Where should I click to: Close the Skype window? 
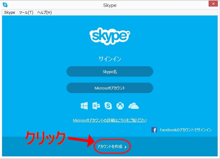(213, 4)
